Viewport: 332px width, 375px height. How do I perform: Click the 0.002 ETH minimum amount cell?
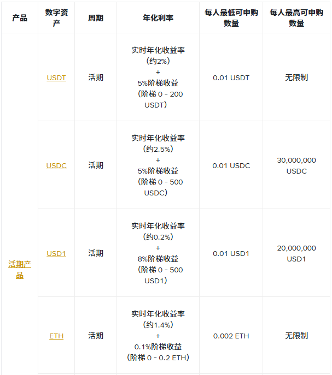tap(231, 336)
